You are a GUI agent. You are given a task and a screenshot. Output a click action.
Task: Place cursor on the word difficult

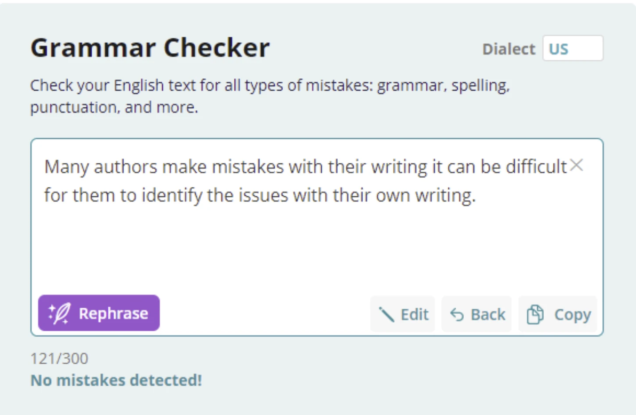[x=536, y=166]
